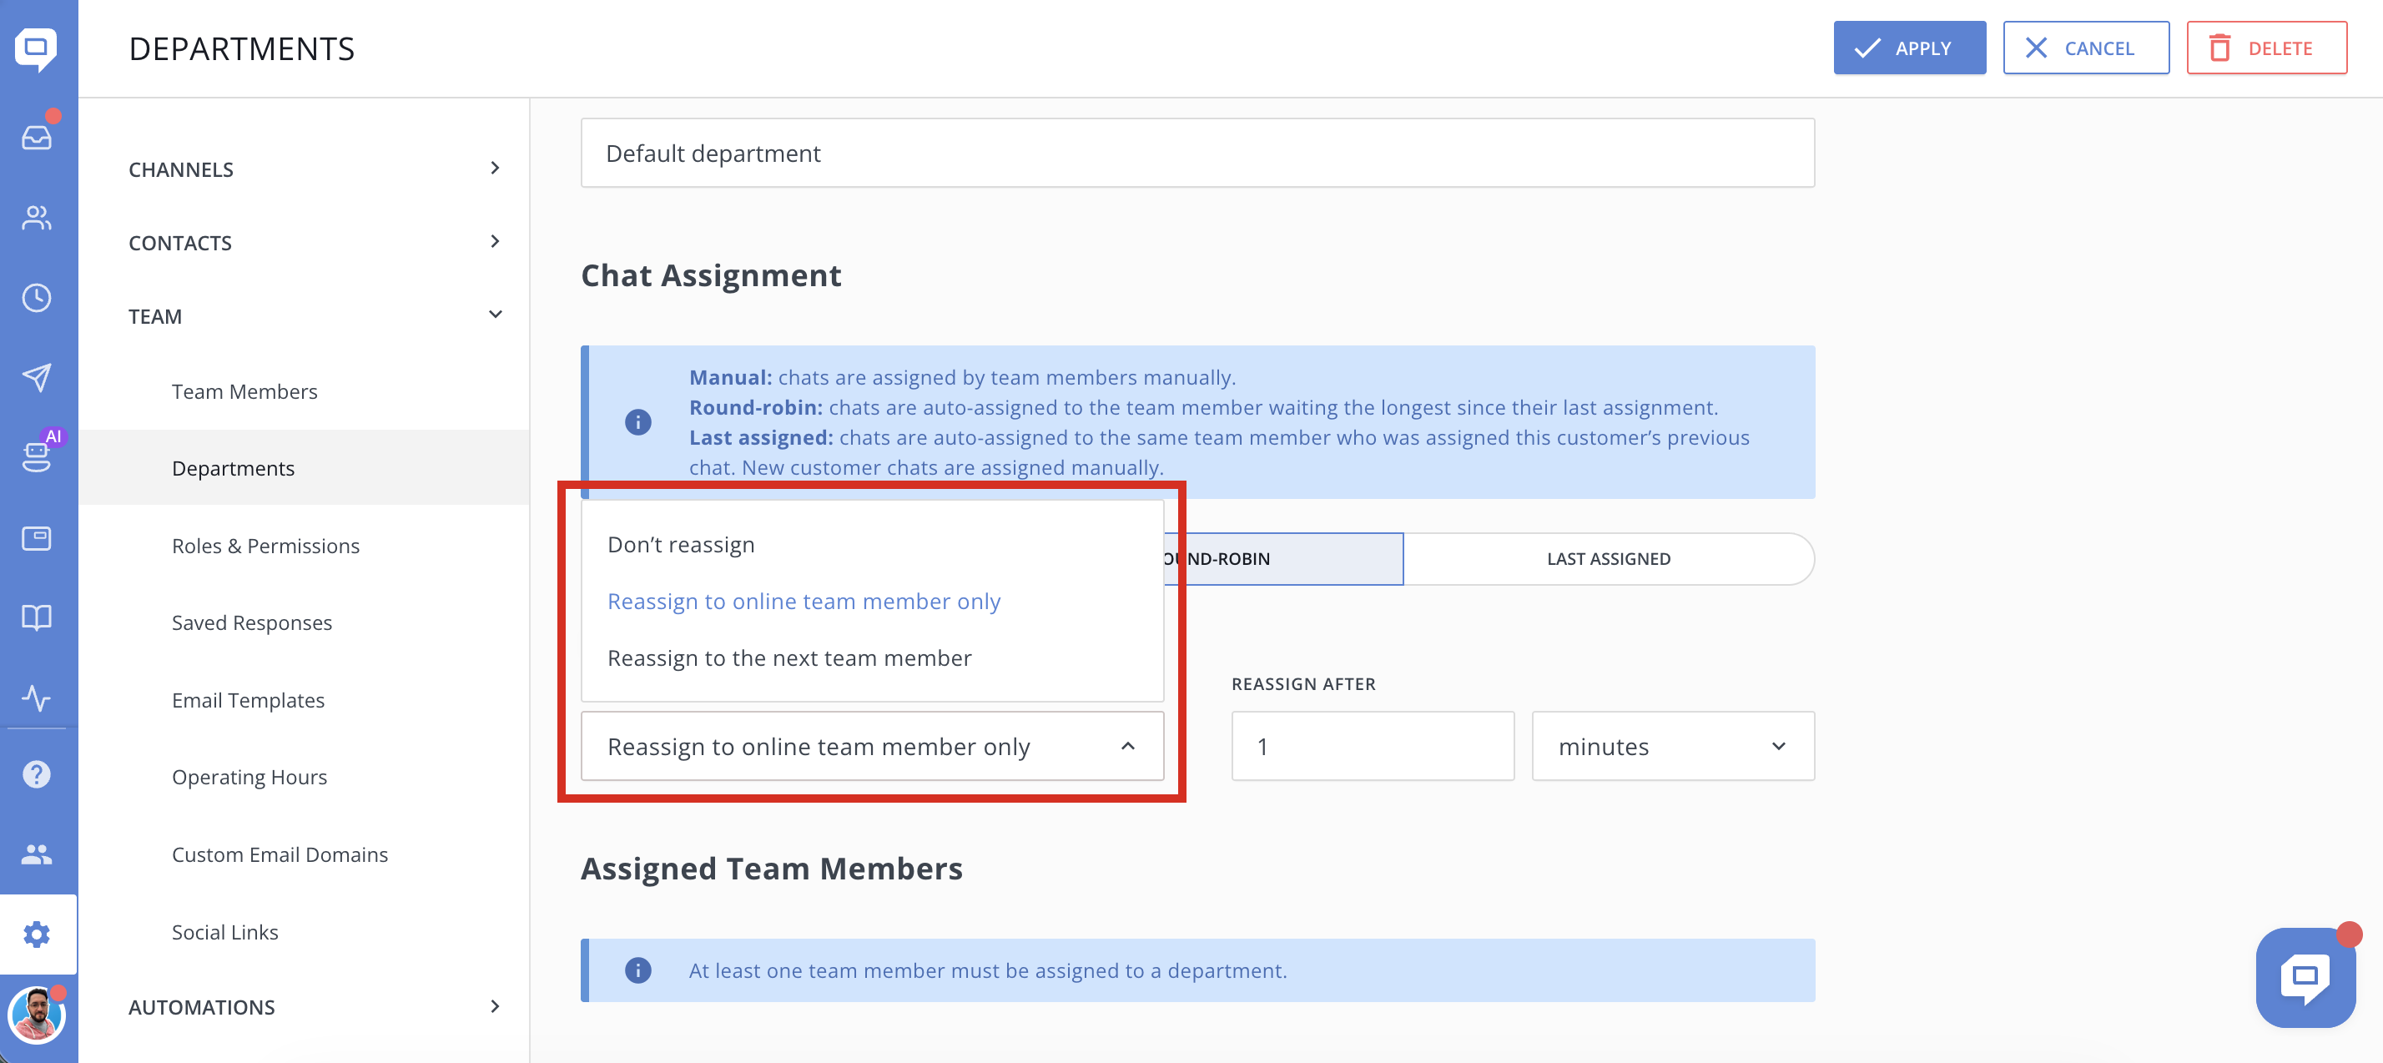The image size is (2383, 1063).
Task: Open analytics activity pulse icon
Action: [37, 697]
